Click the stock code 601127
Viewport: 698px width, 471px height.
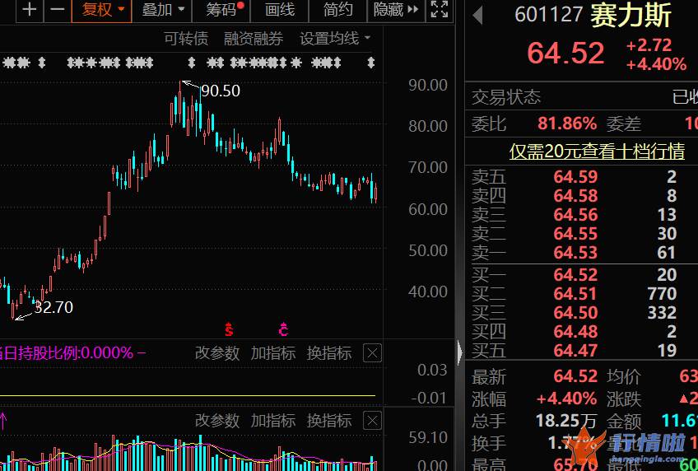pos(548,15)
